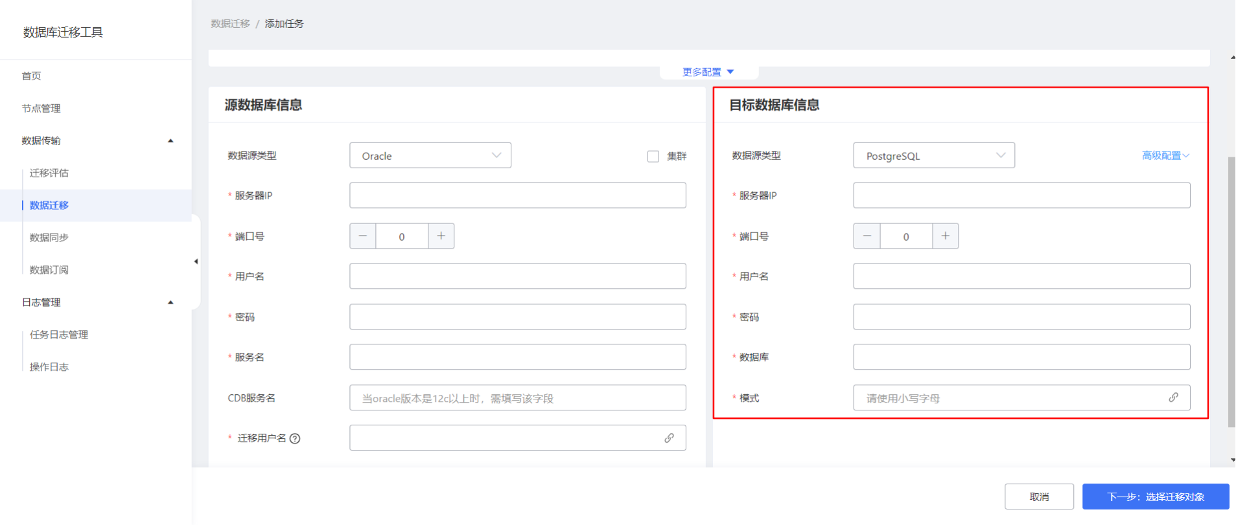Image resolution: width=1236 pixels, height=525 pixels.
Task: Go to 迁移评估 page
Action: point(49,173)
